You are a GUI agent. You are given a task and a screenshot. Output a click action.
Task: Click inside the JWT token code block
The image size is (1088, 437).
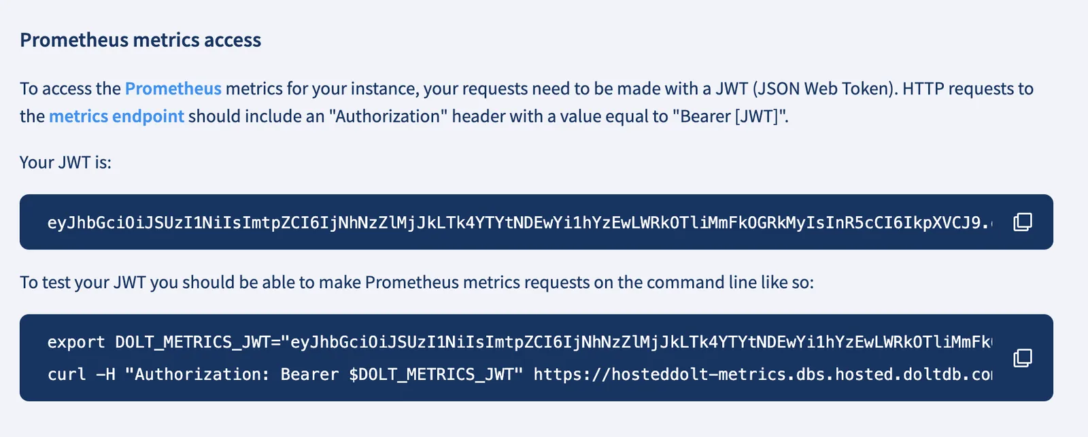tap(476, 222)
